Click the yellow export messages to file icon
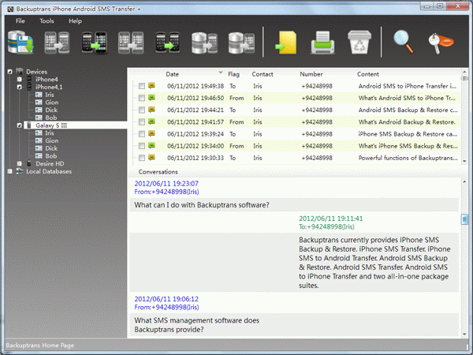This screenshot has width=473, height=355. coord(286,43)
